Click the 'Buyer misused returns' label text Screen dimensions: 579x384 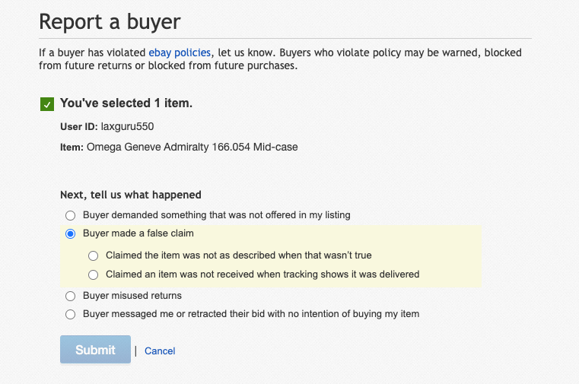132,295
